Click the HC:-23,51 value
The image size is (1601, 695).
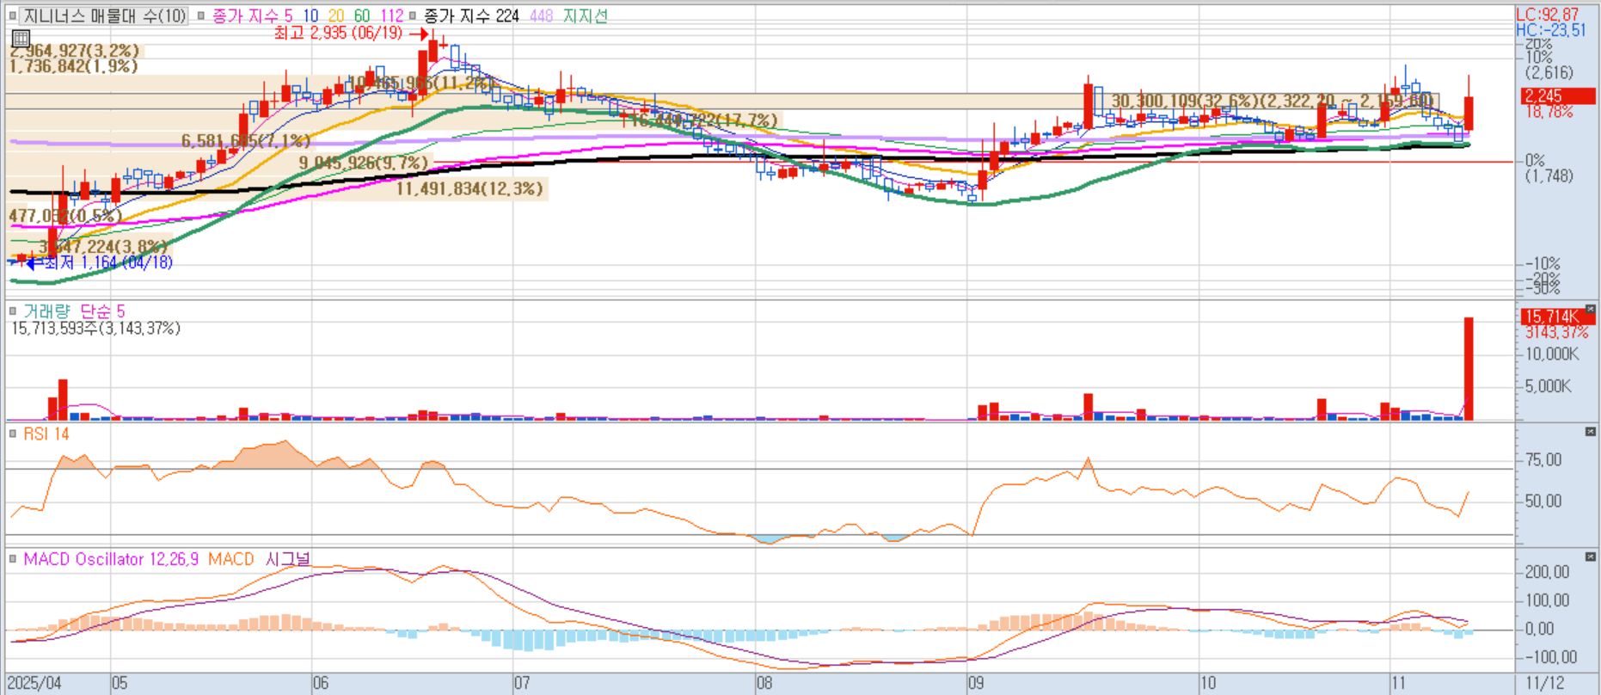pos(1551,30)
